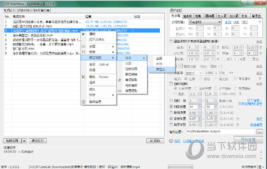
Task: Click the green play icon in context menu
Action: pyautogui.click(x=84, y=34)
